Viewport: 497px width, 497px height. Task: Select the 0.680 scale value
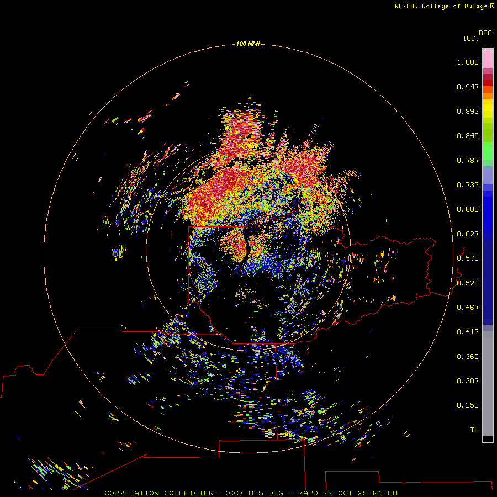pyautogui.click(x=468, y=209)
